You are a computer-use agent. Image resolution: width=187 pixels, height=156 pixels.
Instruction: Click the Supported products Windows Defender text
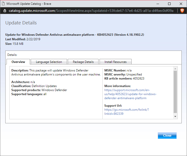click(39, 90)
